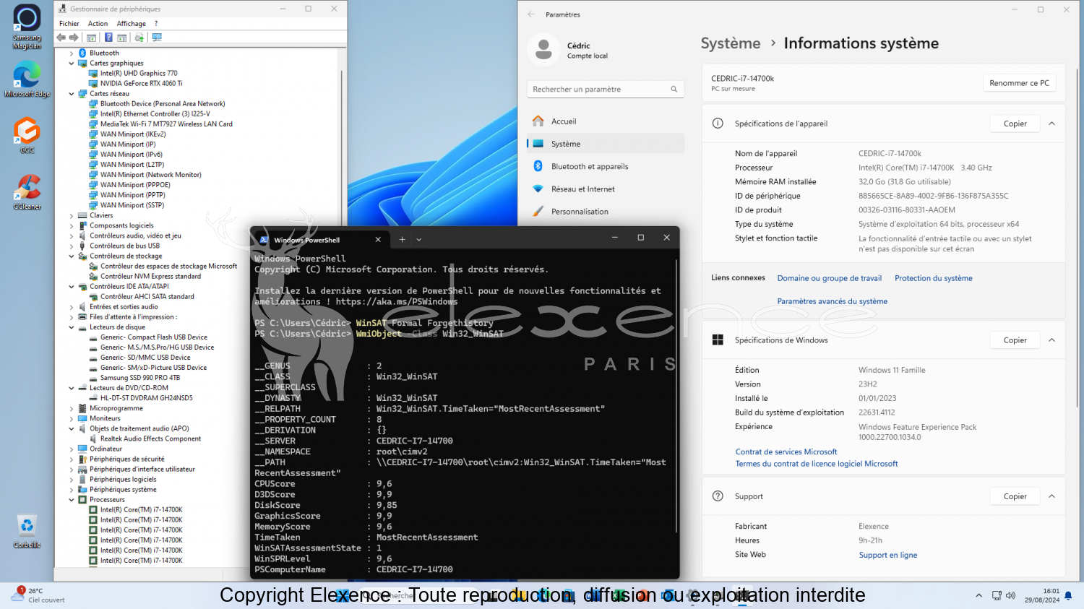This screenshot has width=1084, height=609.
Task: Click the magnifier icon in Paramètres search box
Action: click(674, 90)
